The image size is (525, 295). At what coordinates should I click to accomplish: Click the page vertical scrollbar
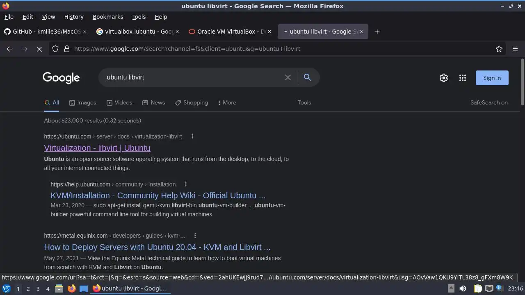522,82
